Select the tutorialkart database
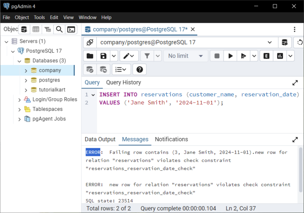Image resolution: width=304 pixels, height=213 pixels. (52, 90)
